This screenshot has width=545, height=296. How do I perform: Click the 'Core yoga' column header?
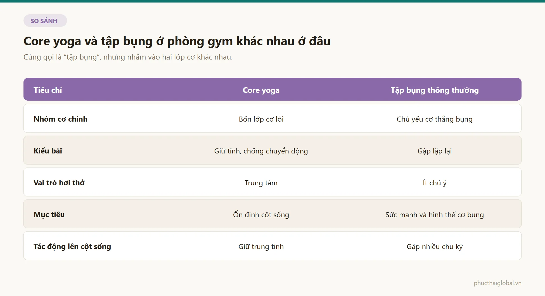tap(261, 90)
